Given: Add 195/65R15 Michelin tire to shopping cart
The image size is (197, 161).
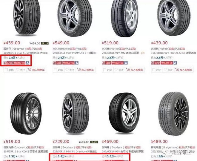Looking at the screenshot, I should pos(184,70).
